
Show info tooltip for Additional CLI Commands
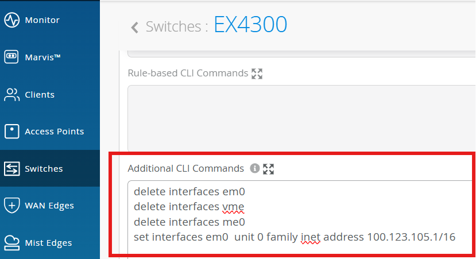point(255,168)
